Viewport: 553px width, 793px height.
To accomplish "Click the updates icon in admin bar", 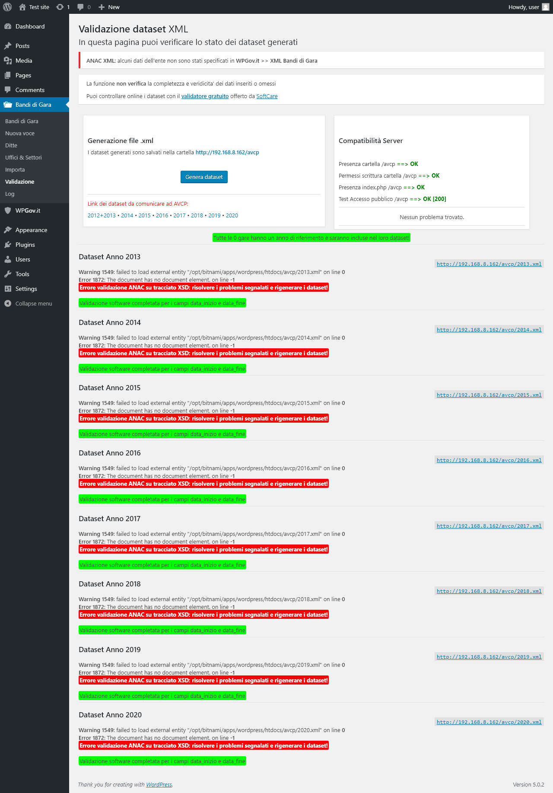I will click(x=60, y=7).
